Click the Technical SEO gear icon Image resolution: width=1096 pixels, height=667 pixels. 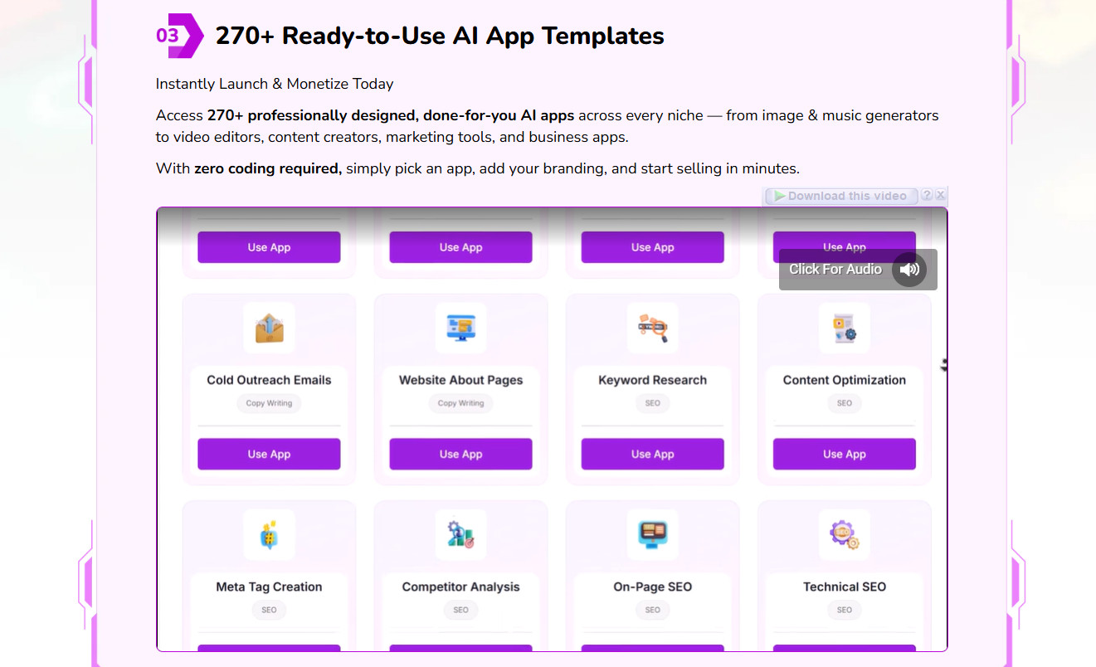coord(845,535)
